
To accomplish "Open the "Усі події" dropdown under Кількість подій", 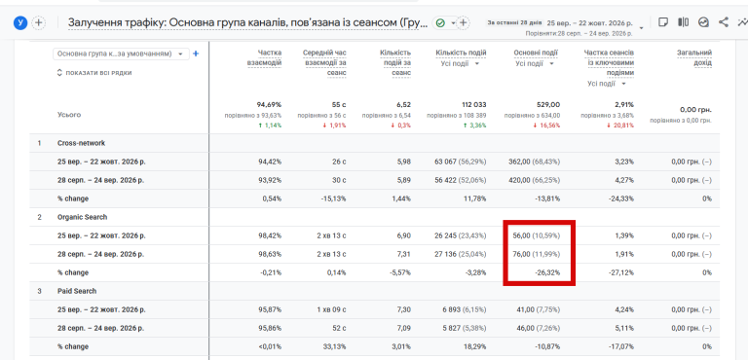I will [460, 63].
